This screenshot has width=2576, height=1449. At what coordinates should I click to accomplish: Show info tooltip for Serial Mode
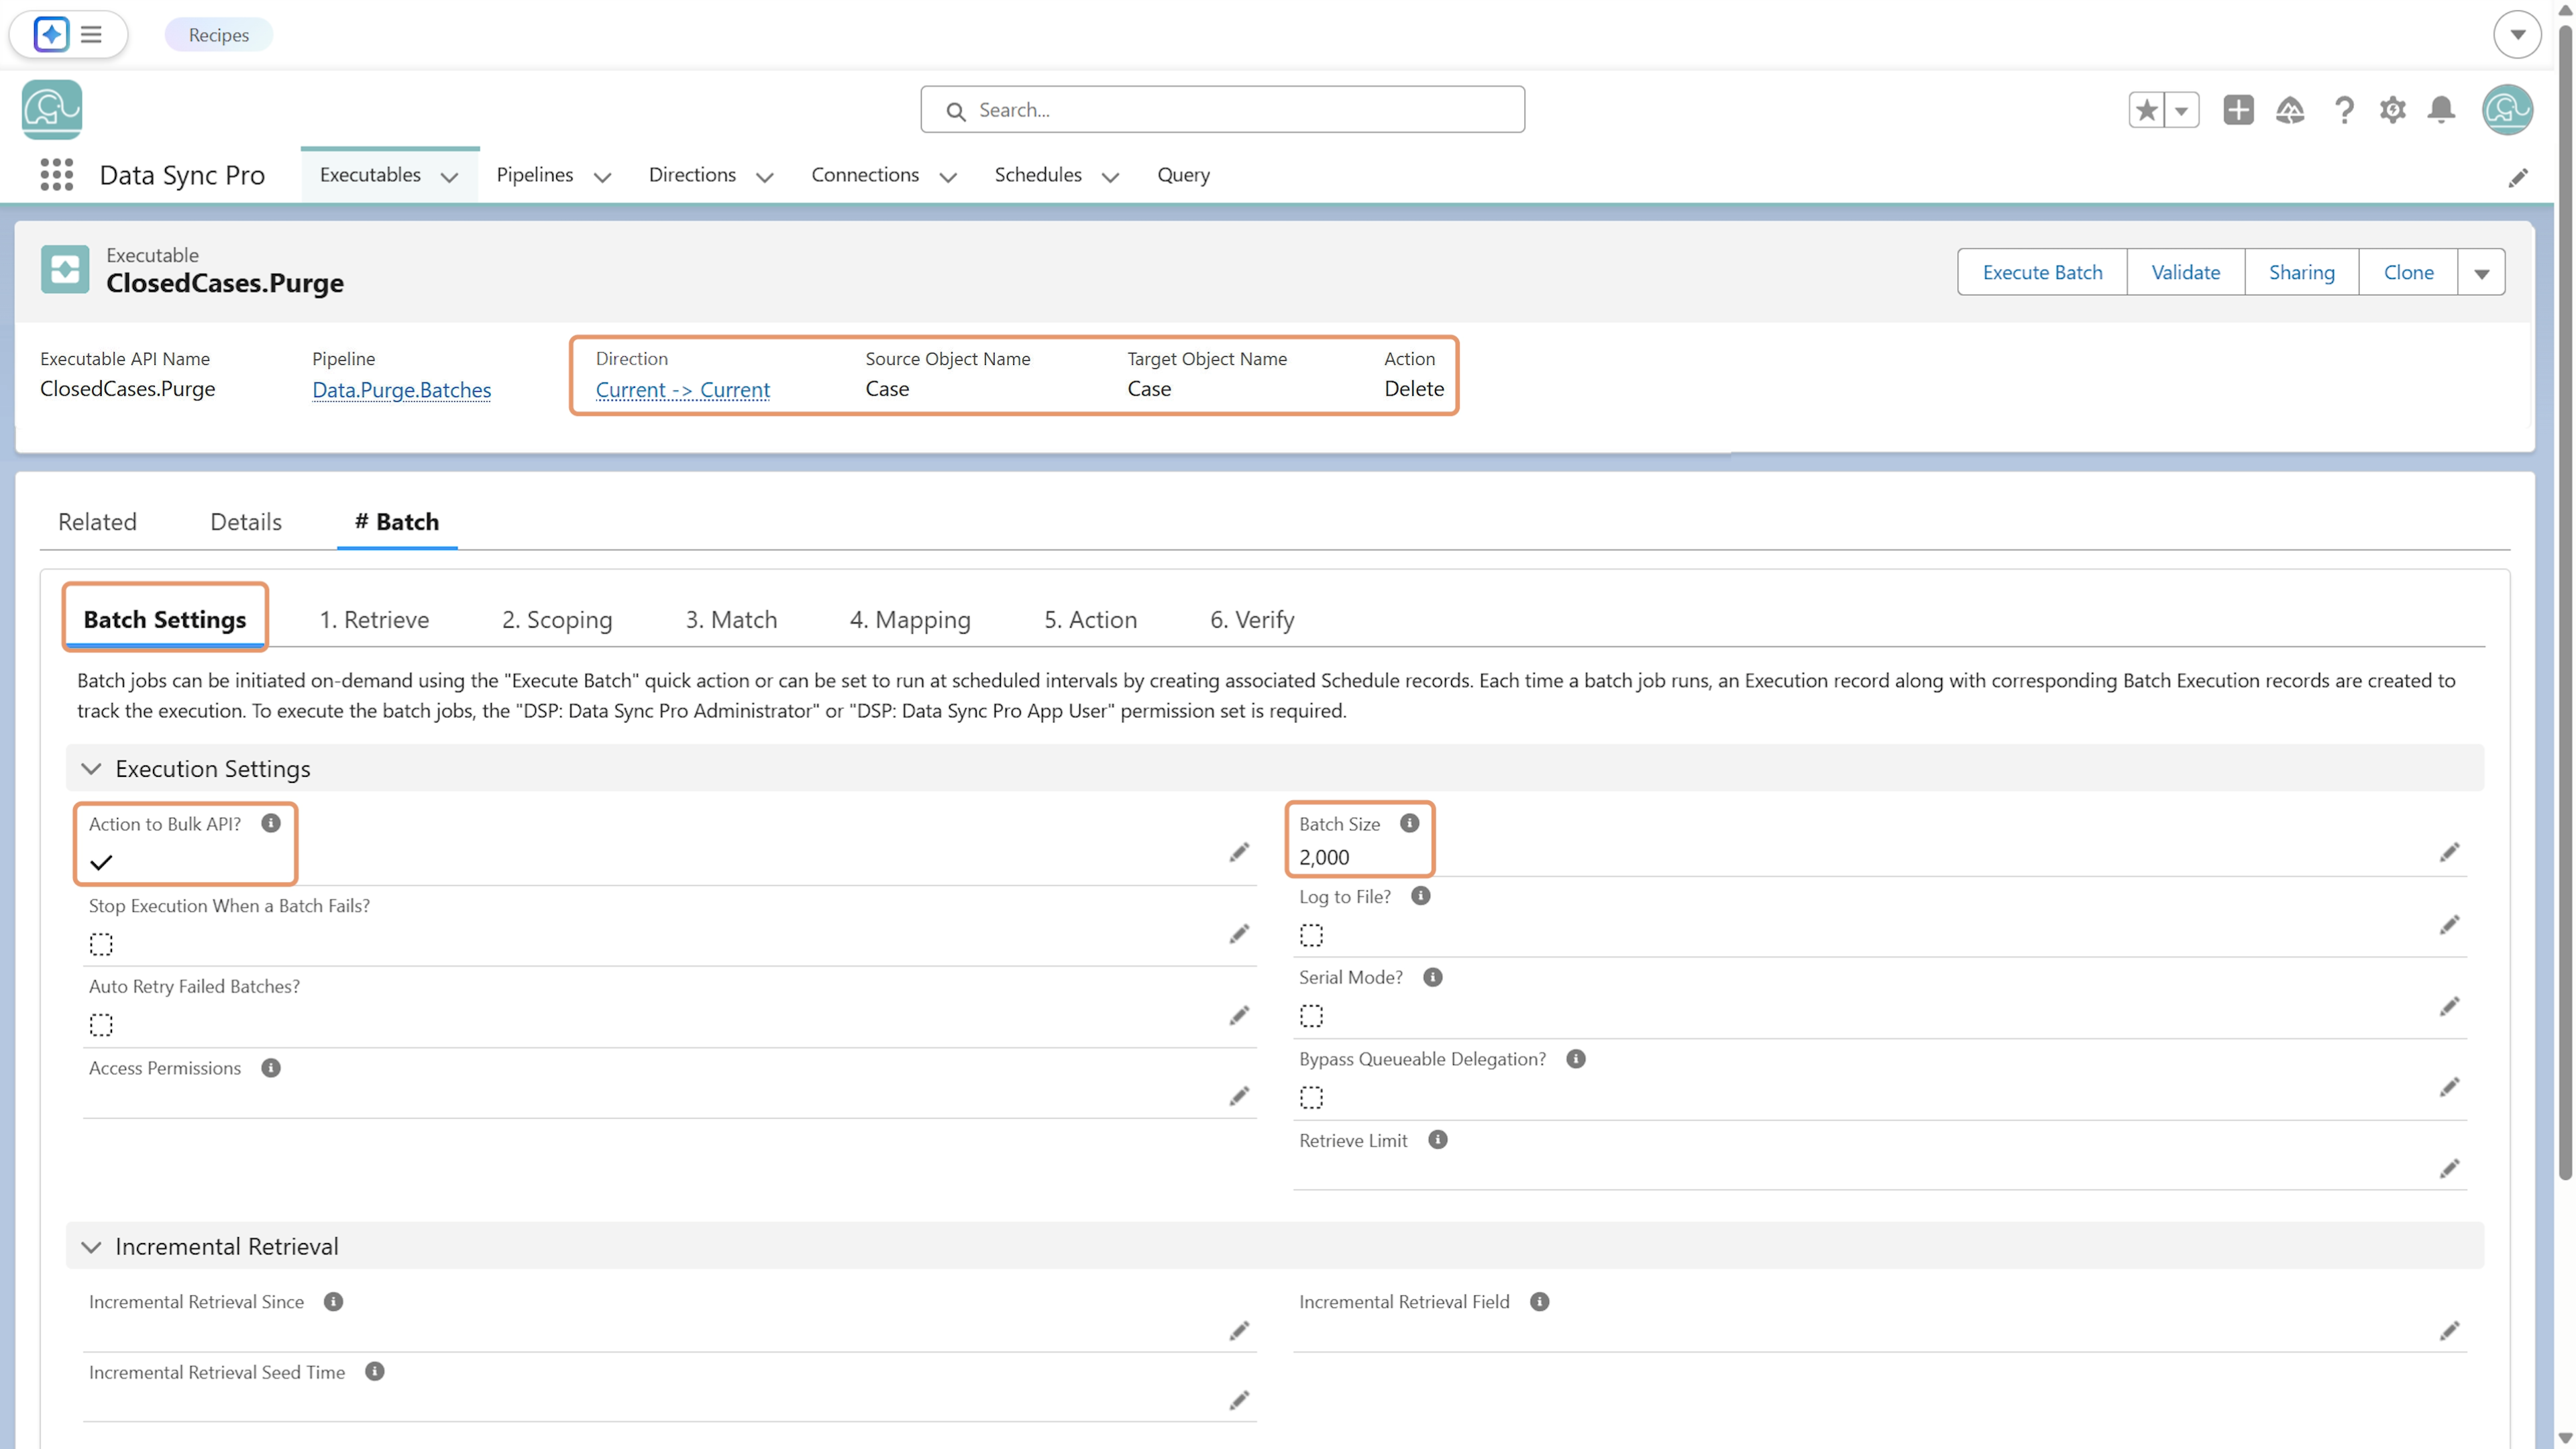1432,977
